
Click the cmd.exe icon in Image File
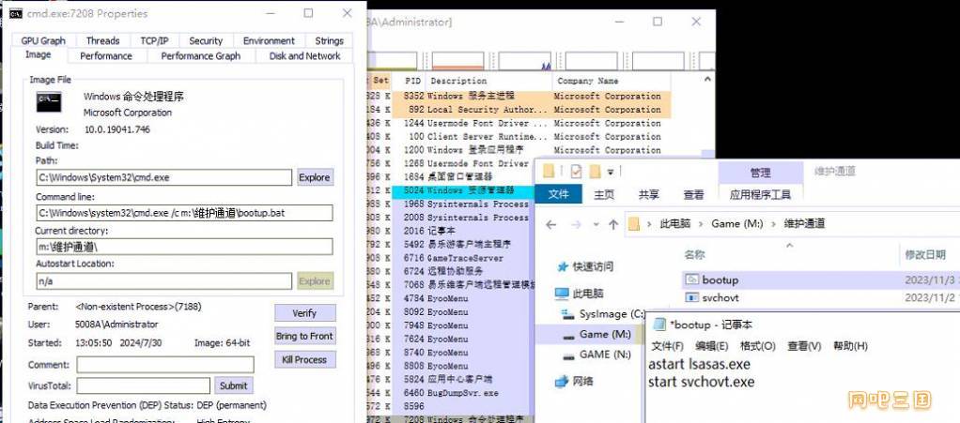(49, 101)
